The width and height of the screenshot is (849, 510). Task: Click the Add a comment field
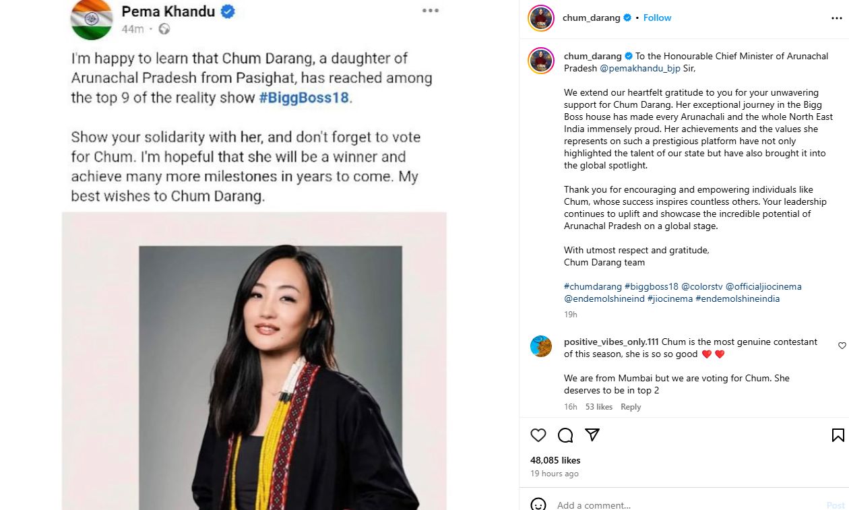point(674,505)
